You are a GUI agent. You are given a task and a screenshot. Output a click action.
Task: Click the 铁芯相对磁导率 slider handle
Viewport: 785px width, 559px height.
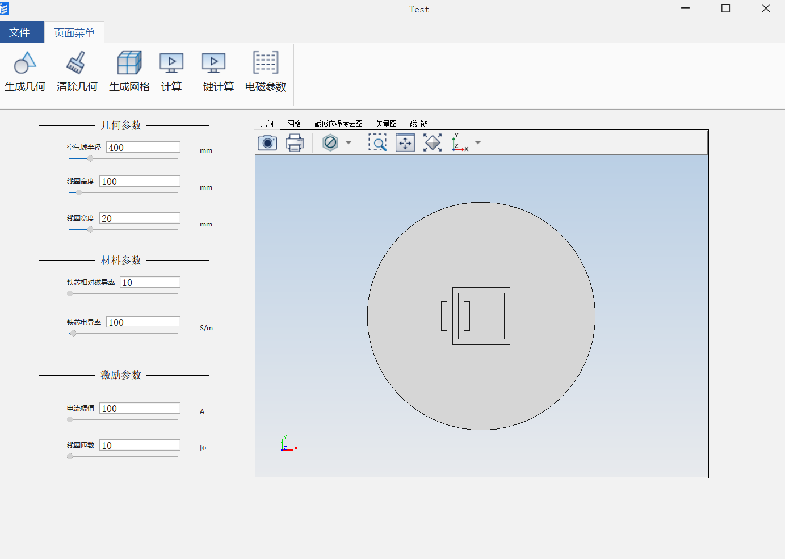pyautogui.click(x=70, y=293)
